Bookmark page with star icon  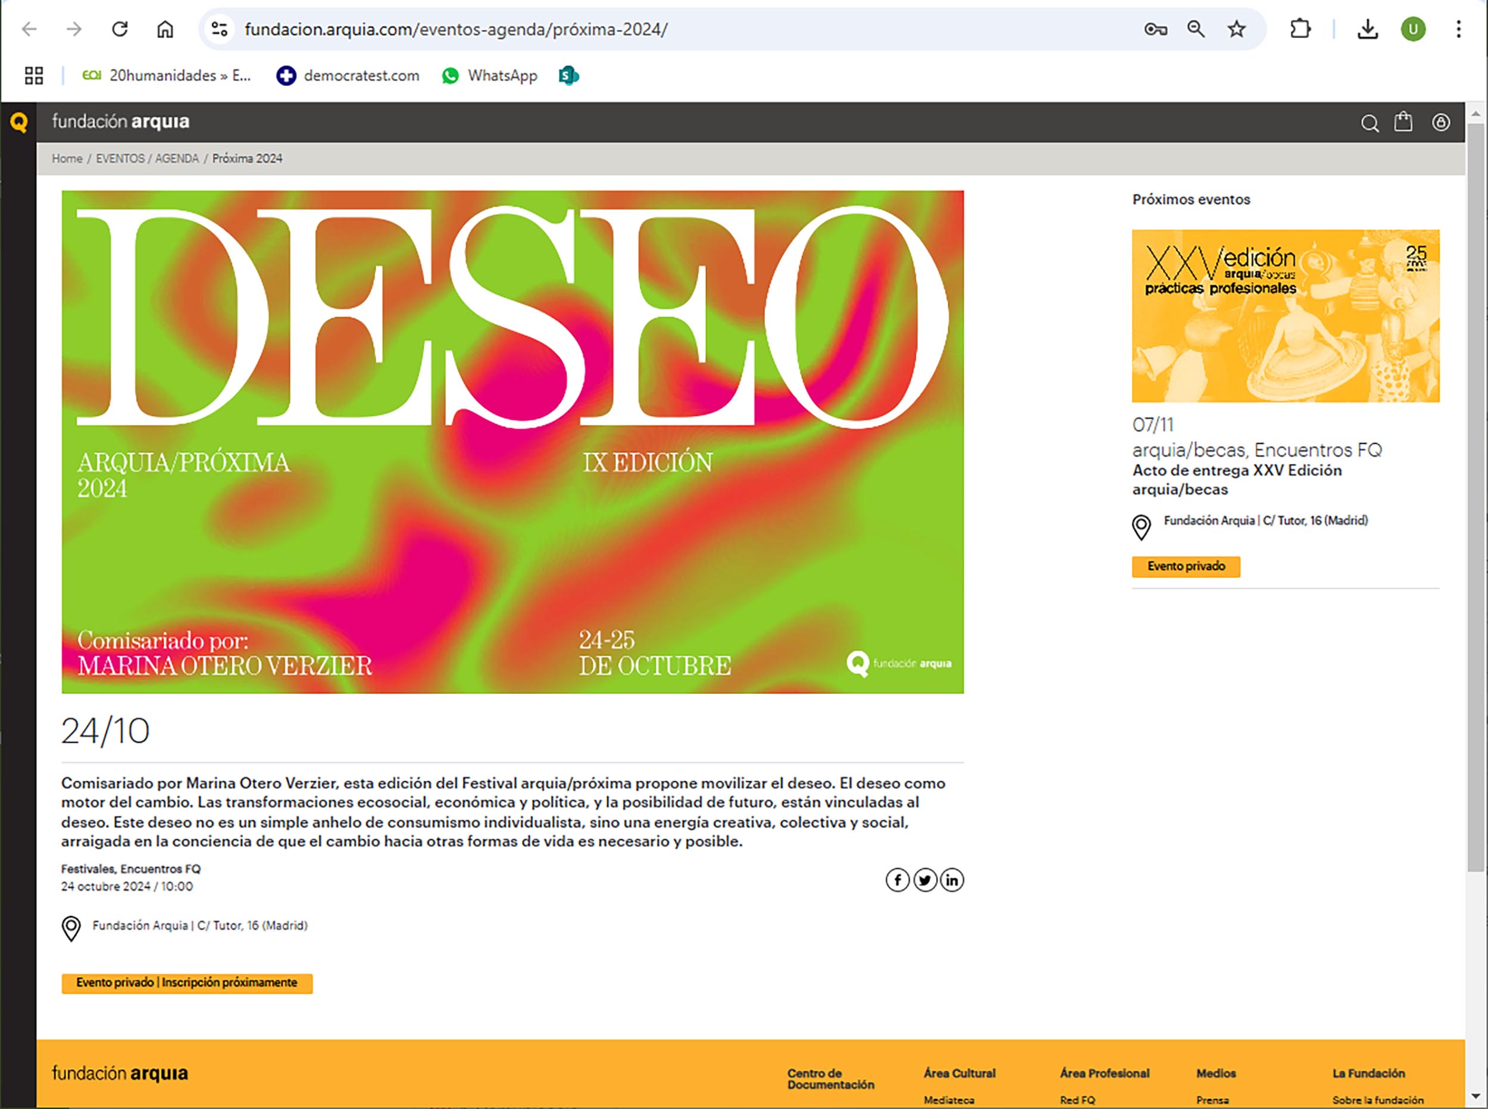pyautogui.click(x=1236, y=29)
